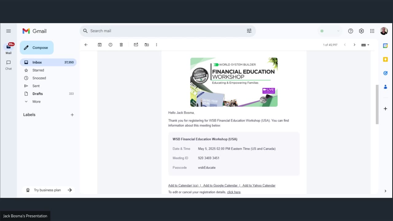Select meeting ID 920 3469 3451 text
393x221 pixels.
[208, 158]
